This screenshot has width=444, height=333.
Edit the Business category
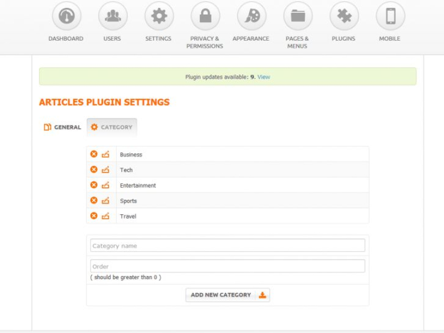(105, 154)
